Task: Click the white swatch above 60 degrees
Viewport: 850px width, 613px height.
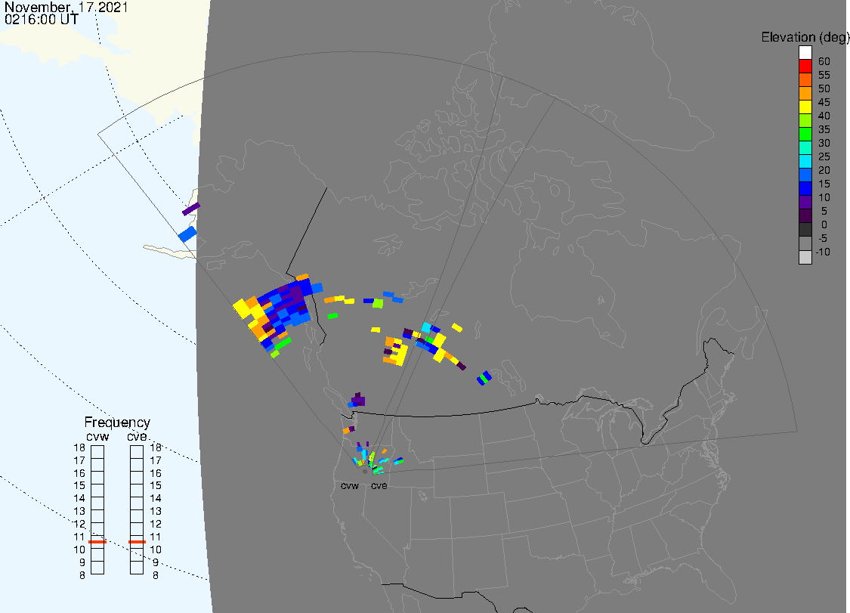Action: 805,53
